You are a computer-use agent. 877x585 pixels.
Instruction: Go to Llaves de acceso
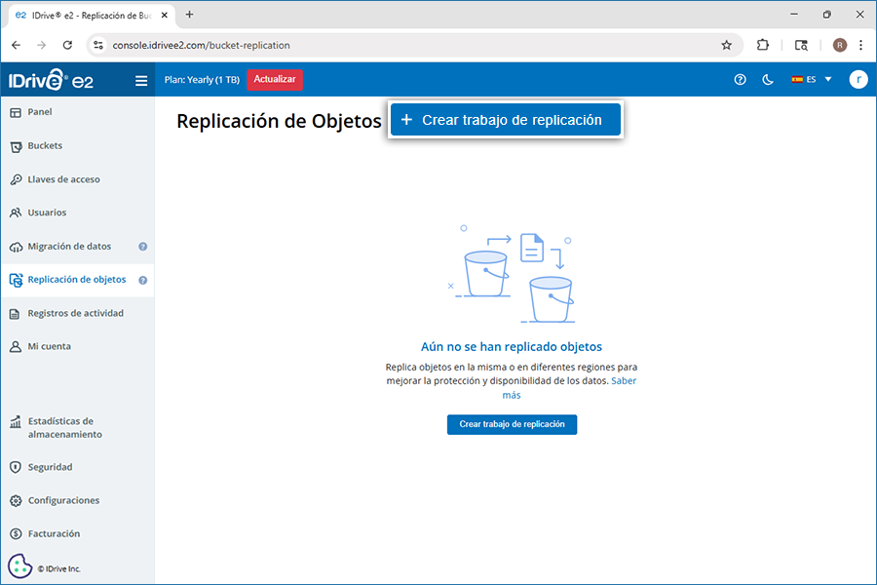coord(77,179)
